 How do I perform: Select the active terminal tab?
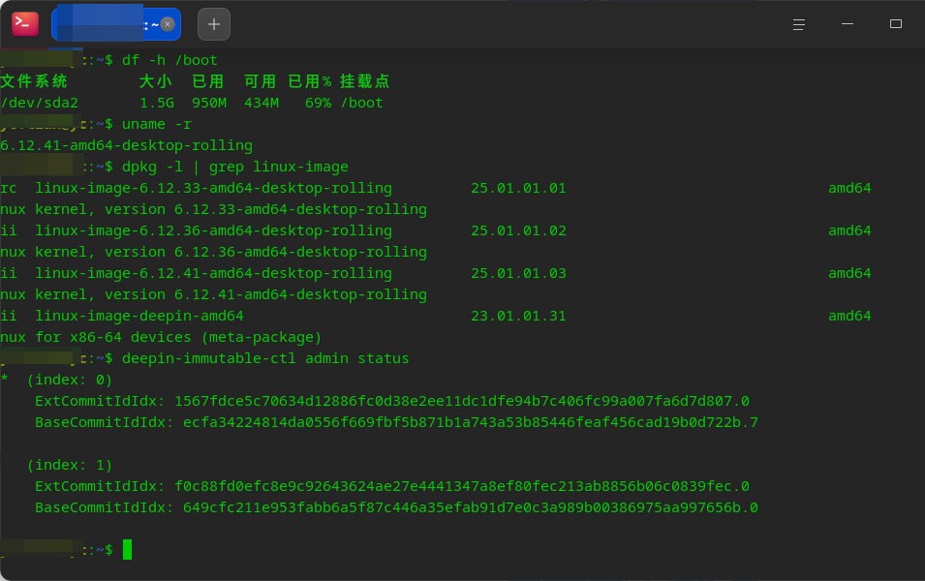pyautogui.click(x=116, y=24)
